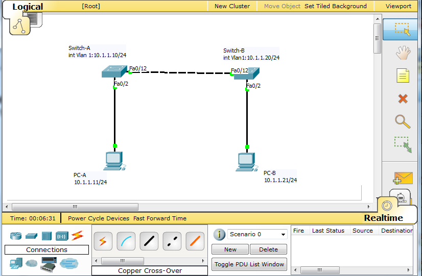Open the Viewport option
The width and height of the screenshot is (422, 276).
pyautogui.click(x=398, y=6)
